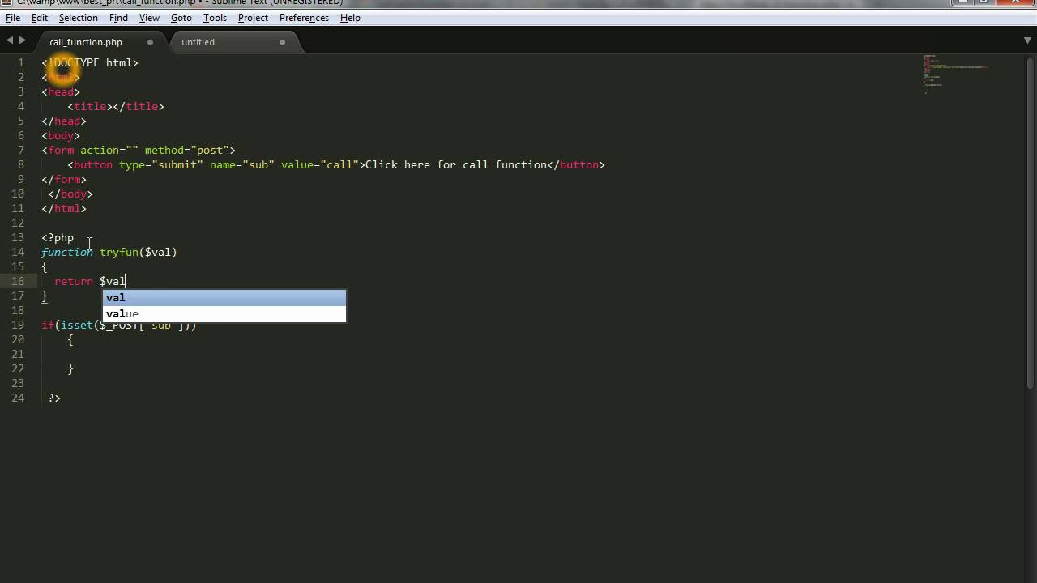Click line number 19 in gutter

[18, 325]
